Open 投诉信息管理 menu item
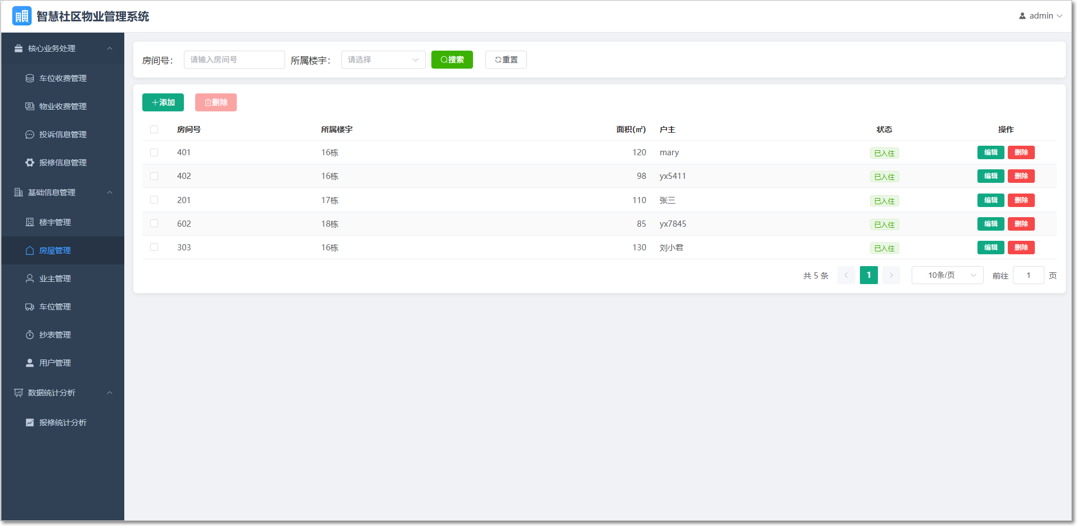Screen dimensions: 1077x526 (62, 134)
